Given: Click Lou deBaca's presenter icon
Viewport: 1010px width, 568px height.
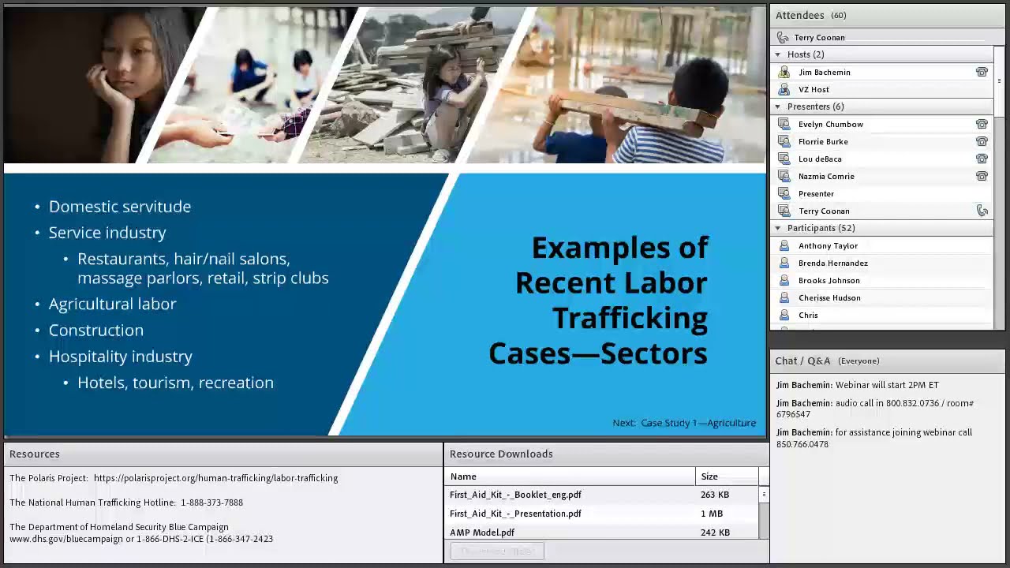Looking at the screenshot, I should tap(784, 159).
